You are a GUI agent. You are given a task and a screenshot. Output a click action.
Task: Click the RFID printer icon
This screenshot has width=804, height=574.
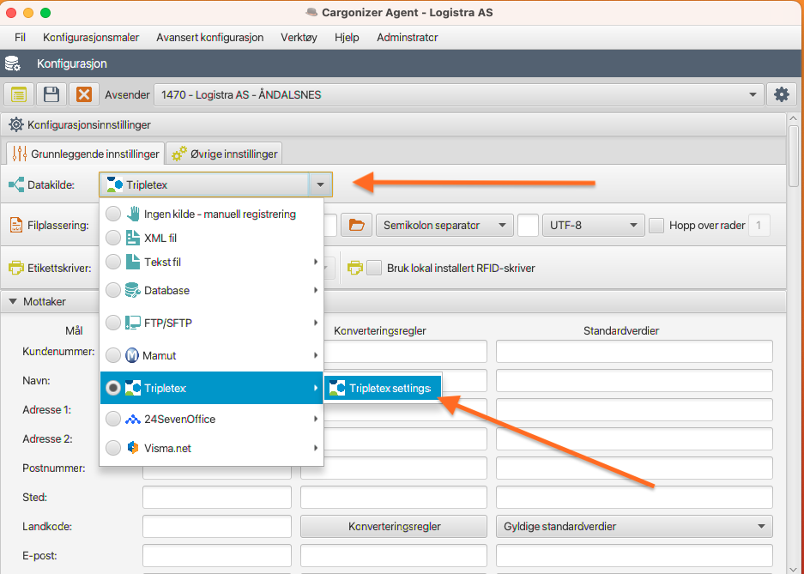[355, 268]
